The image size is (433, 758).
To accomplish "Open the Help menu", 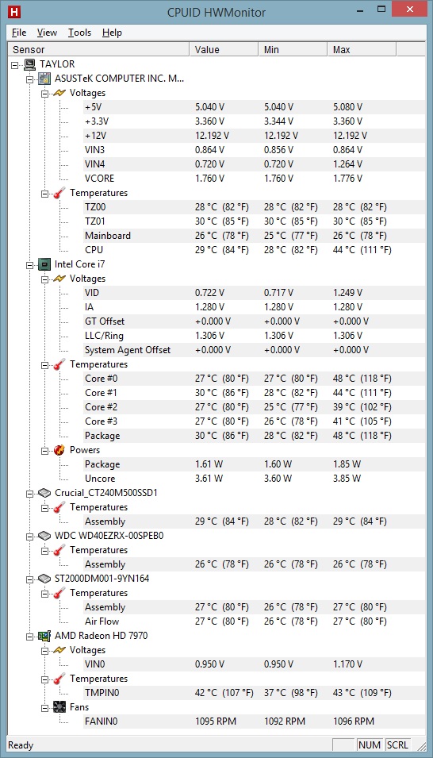I will [112, 33].
